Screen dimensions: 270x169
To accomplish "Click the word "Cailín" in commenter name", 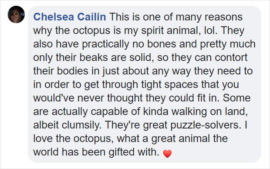I will click(91, 17).
